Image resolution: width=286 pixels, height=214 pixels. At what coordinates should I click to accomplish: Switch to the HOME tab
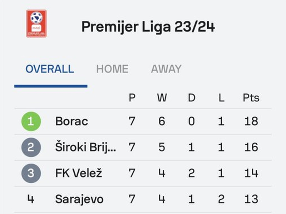pyautogui.click(x=112, y=69)
